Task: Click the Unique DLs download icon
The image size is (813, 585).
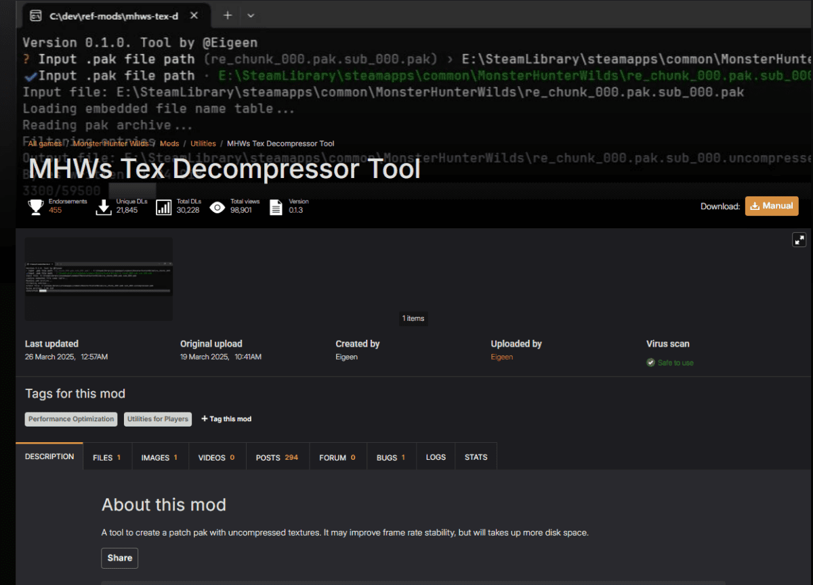Action: pos(103,207)
